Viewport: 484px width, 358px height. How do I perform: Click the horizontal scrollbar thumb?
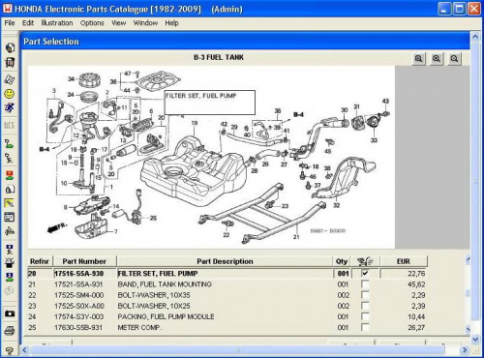[238, 350]
